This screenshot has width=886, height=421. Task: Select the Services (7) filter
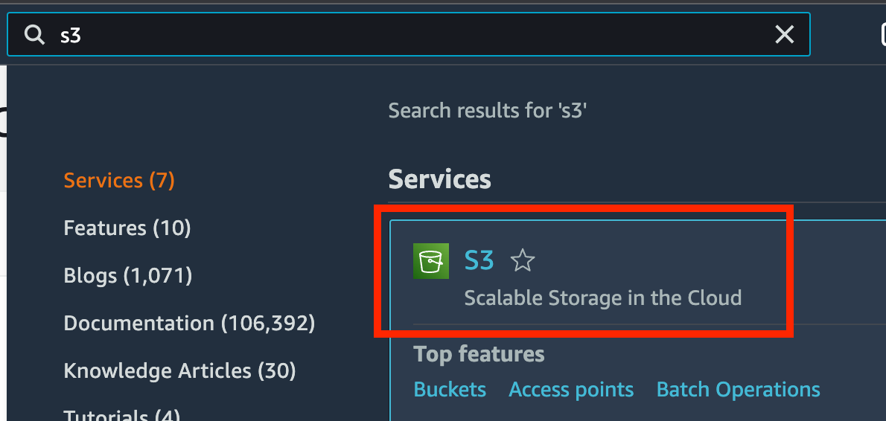click(119, 181)
